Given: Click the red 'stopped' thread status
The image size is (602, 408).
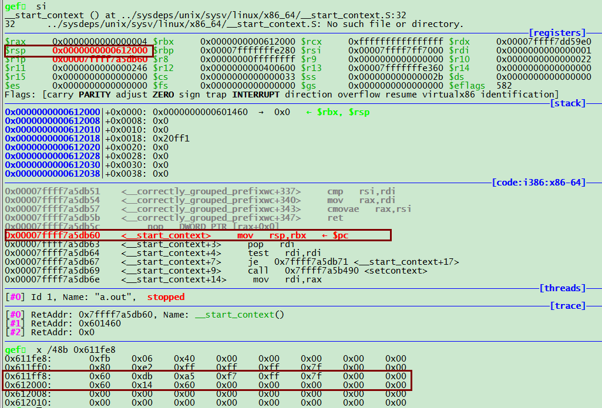Looking at the screenshot, I should coord(166,297).
